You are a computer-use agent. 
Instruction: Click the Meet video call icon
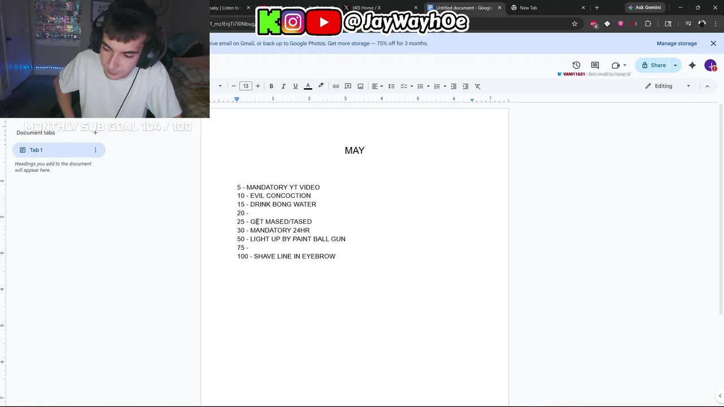pyautogui.click(x=616, y=65)
